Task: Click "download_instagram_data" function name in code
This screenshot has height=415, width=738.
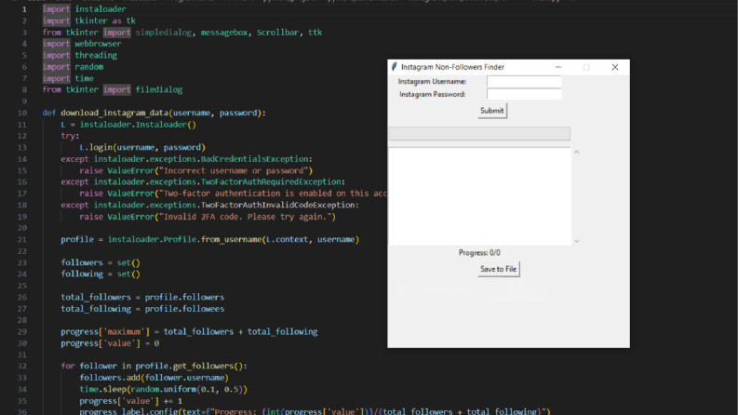Action: [x=114, y=113]
